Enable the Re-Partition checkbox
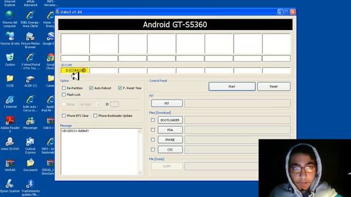This screenshot has width=351, height=197. point(64,88)
